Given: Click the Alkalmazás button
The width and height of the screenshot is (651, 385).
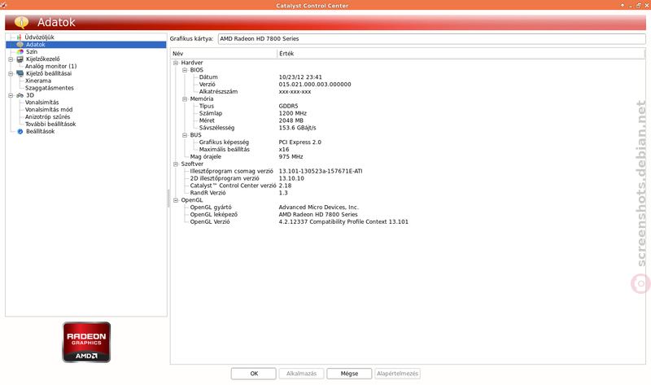Looking at the screenshot, I should point(301,374).
